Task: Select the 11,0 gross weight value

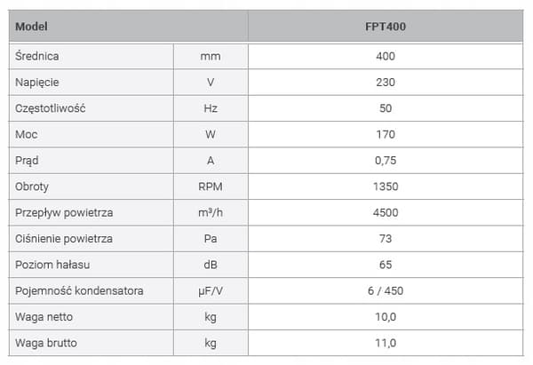Action: (386, 343)
